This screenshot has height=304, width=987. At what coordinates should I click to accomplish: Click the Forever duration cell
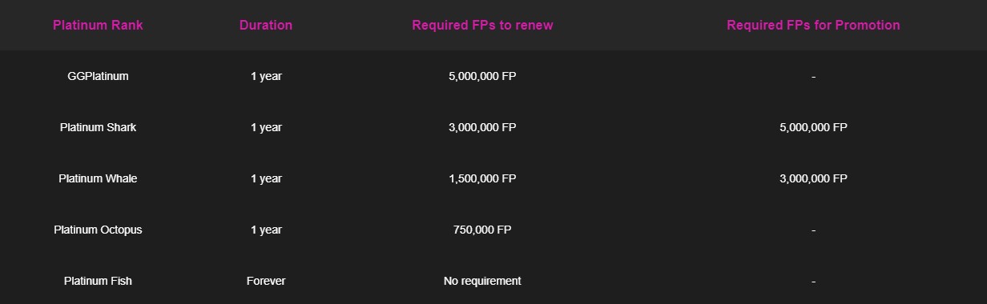pyautogui.click(x=266, y=281)
